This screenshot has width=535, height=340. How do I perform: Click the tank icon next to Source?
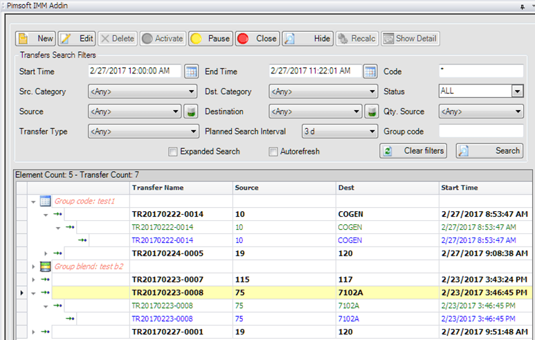tap(191, 111)
